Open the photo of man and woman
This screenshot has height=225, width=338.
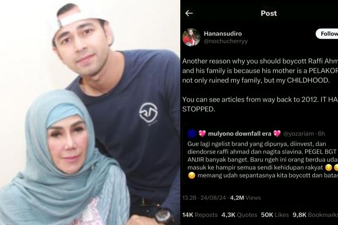90,112
